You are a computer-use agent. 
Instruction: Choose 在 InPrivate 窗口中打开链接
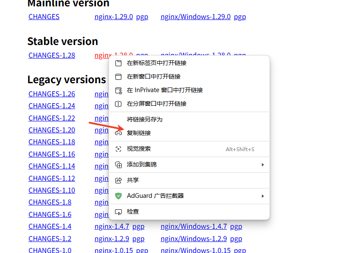[189, 90]
